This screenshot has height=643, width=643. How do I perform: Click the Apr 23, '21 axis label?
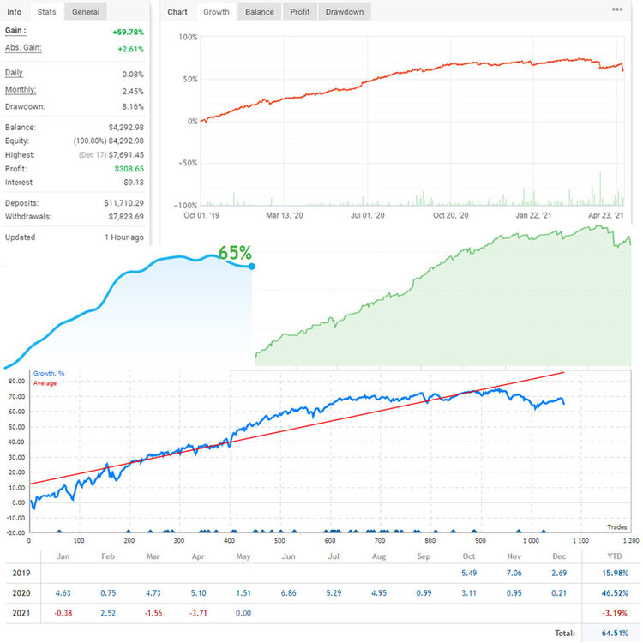(x=605, y=215)
